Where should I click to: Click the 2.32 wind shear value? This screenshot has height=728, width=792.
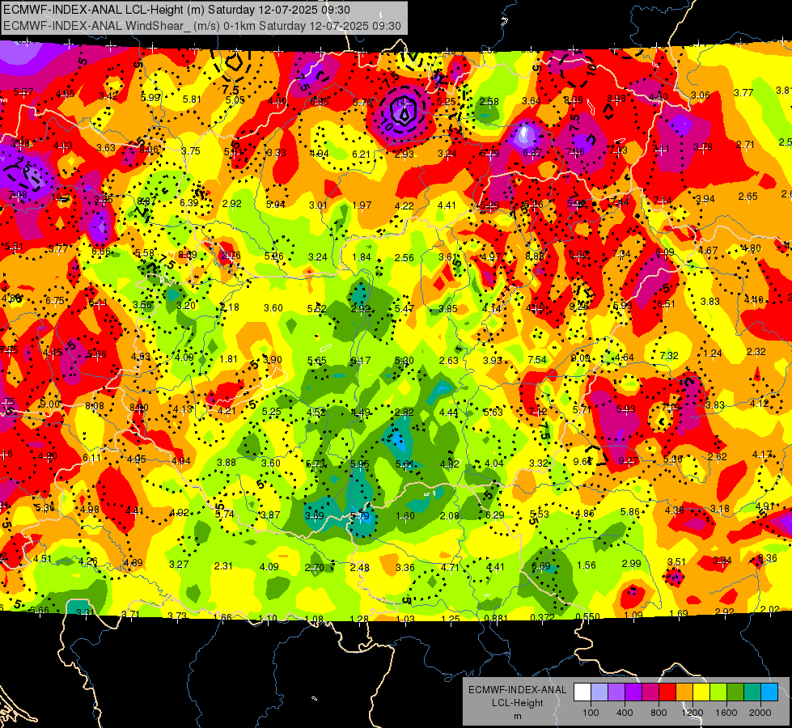coord(756,352)
